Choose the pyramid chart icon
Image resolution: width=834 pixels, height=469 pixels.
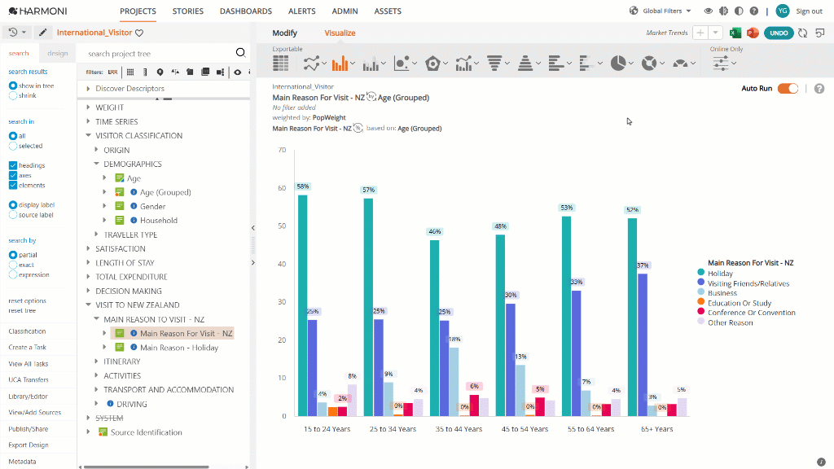[525, 64]
